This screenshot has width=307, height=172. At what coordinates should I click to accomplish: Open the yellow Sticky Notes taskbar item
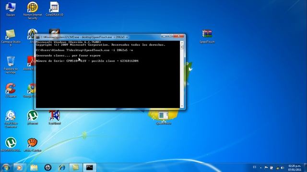(x=76, y=168)
